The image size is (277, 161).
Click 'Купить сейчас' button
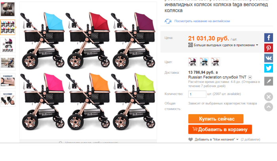point(216,119)
